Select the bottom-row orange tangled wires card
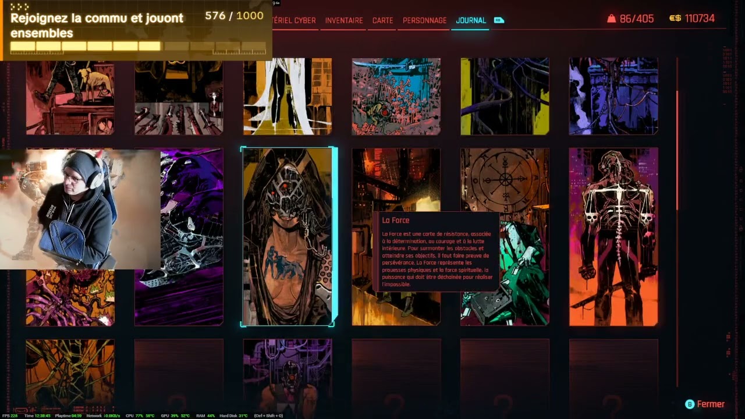Screen dimensions: 745x419 point(70,375)
